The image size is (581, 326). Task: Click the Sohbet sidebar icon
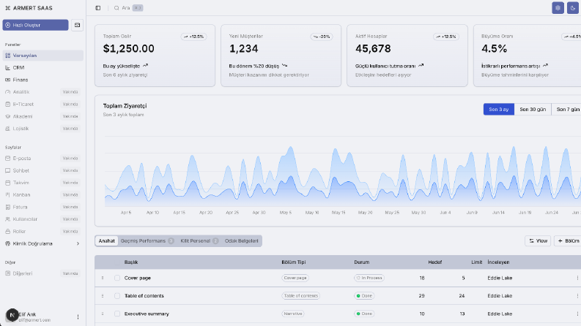pos(8,170)
